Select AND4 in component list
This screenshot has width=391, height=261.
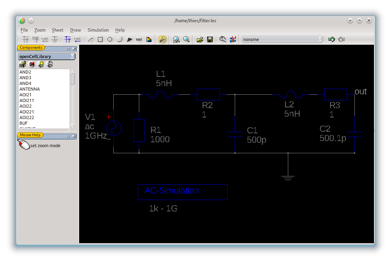point(44,83)
